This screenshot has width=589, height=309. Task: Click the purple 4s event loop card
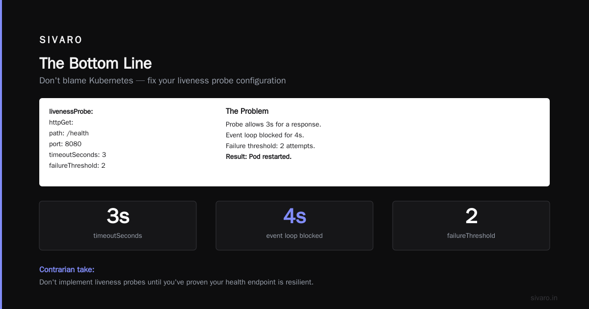294,226
